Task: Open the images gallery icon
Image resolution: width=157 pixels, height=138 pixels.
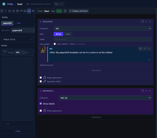Action: 25,11
